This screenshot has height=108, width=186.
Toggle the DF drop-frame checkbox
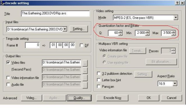[82, 45]
